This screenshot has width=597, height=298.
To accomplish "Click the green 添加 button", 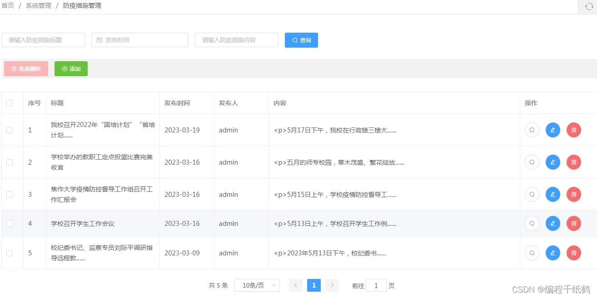I will [x=71, y=68].
